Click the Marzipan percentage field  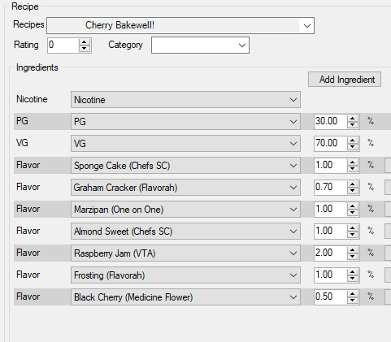[330, 209]
